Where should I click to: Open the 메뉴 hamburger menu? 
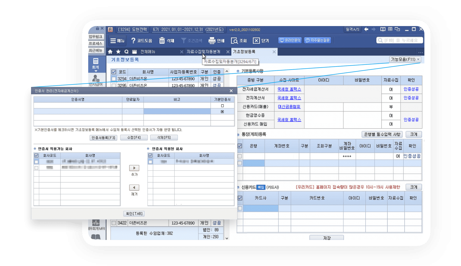[113, 41]
